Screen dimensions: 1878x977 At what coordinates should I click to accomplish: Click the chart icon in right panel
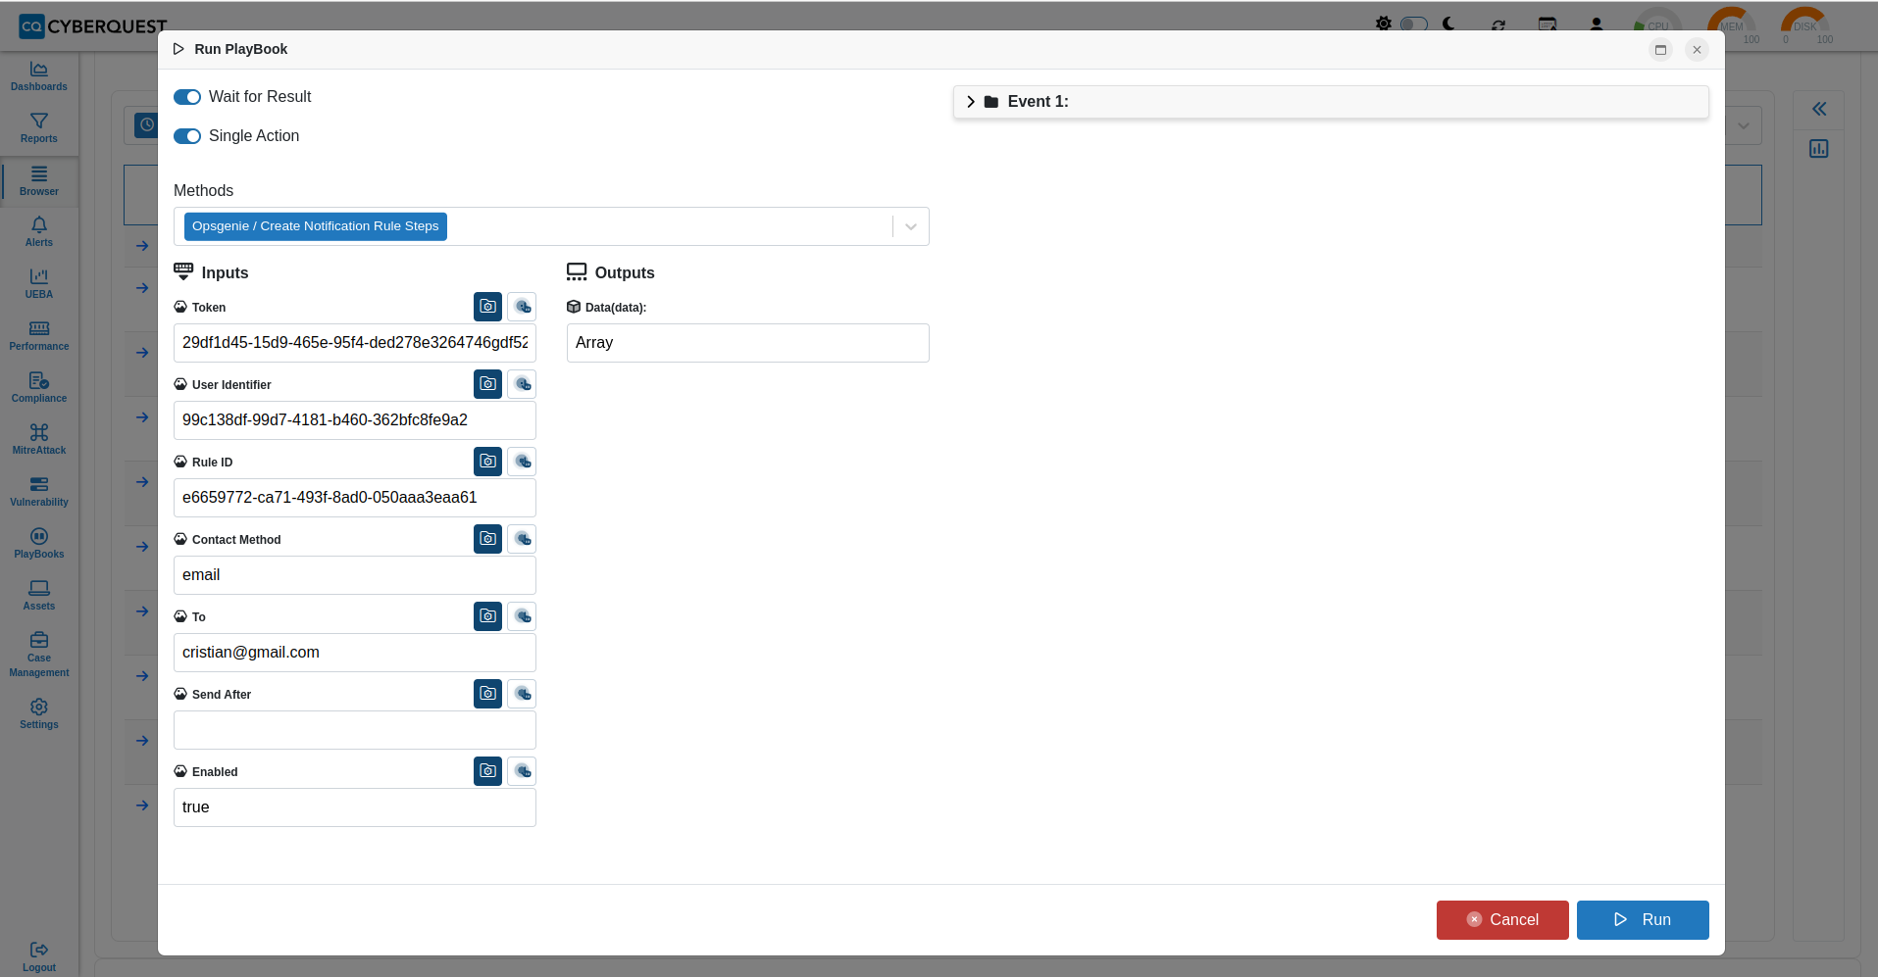1819,149
